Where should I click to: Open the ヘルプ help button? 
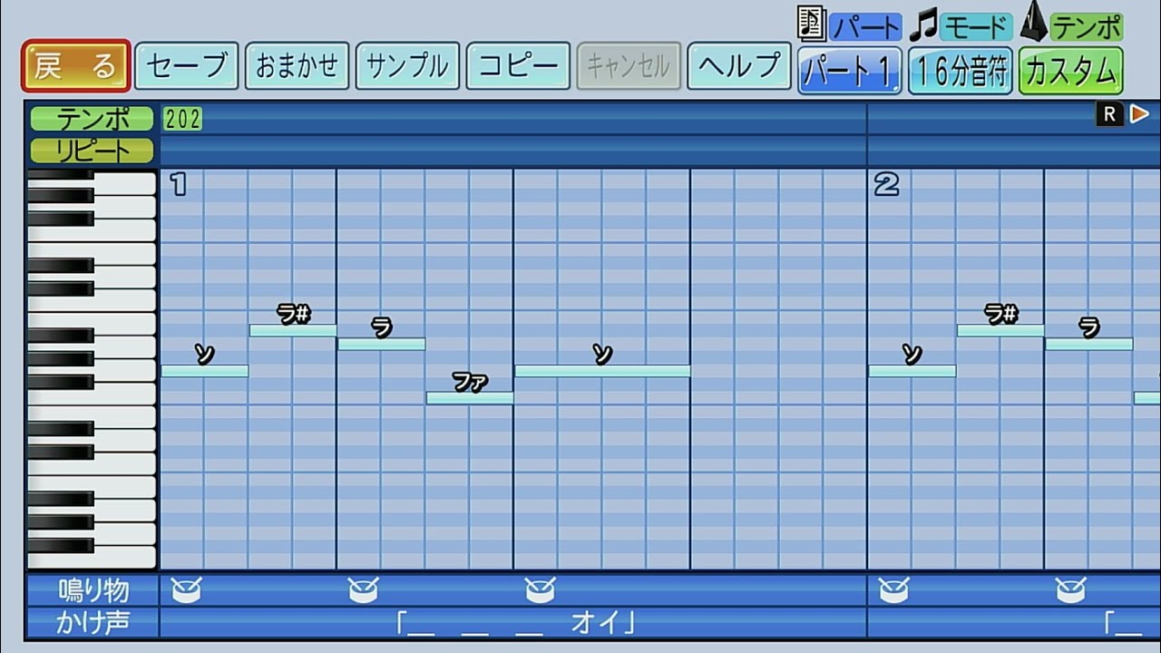739,66
